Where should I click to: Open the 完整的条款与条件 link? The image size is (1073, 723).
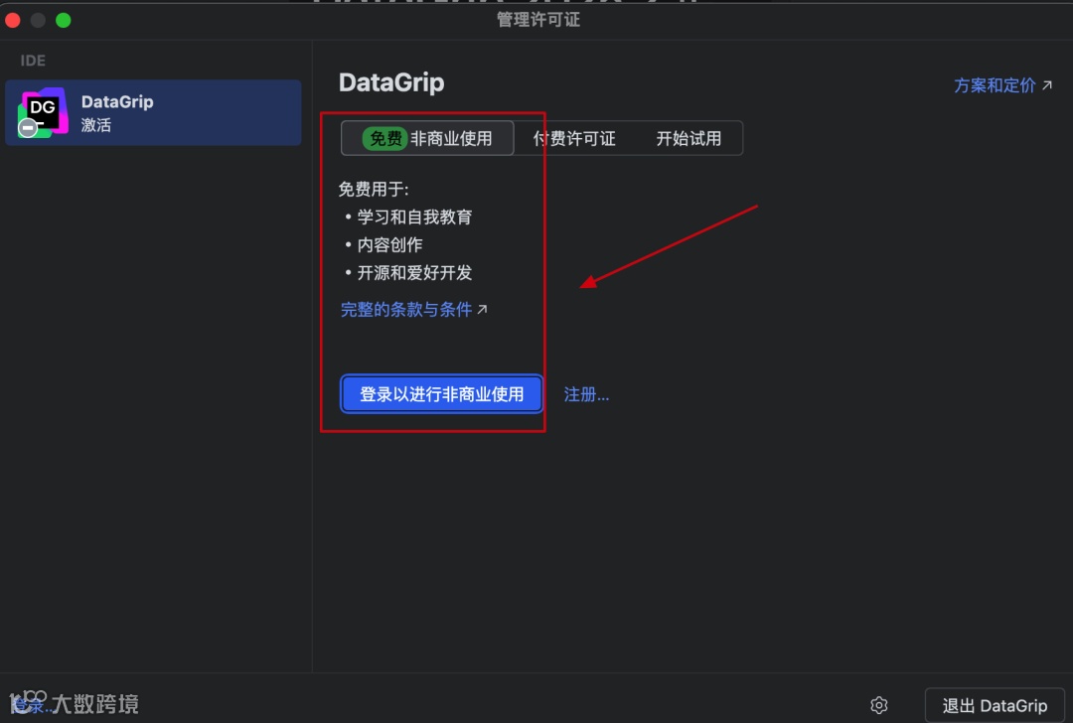click(414, 309)
